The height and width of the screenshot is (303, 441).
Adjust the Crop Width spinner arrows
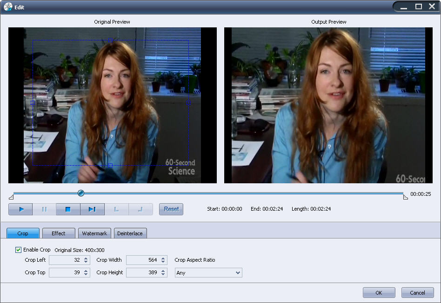[x=163, y=260]
